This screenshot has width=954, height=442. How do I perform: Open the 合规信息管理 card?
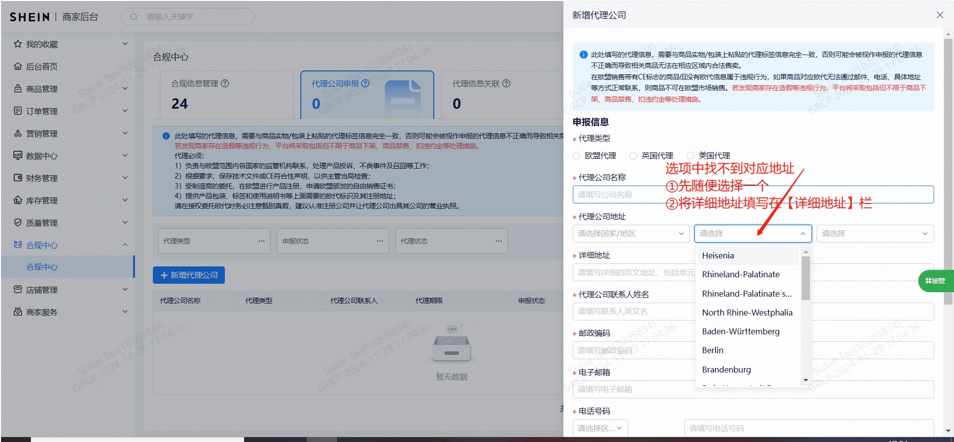tap(227, 95)
